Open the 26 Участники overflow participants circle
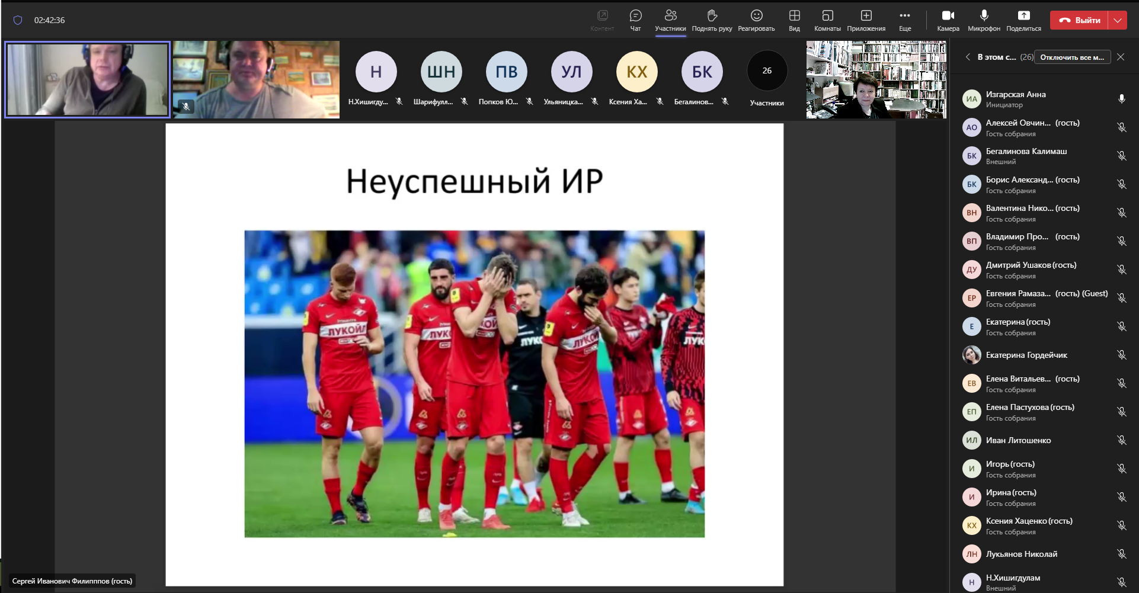Viewport: 1139px width, 593px height. (x=767, y=71)
